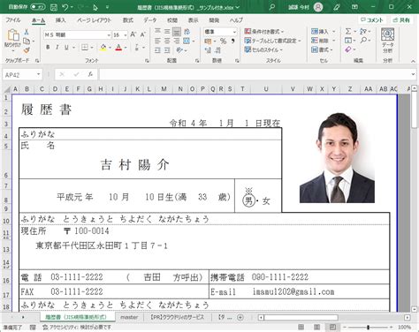Click the Format cells button
The image size is (419, 332).
[322, 49]
